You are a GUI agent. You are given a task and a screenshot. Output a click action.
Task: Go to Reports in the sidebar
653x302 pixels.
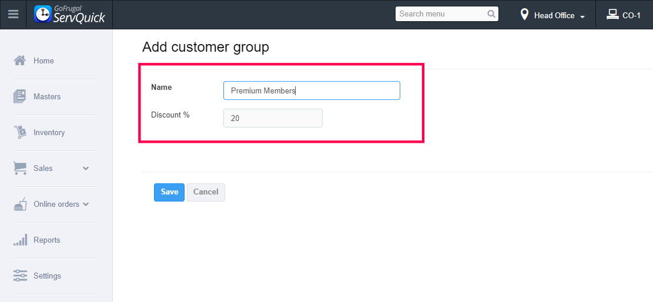tap(47, 240)
